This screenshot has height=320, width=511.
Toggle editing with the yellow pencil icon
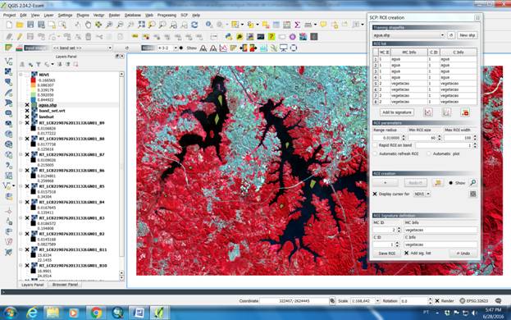(20, 37)
